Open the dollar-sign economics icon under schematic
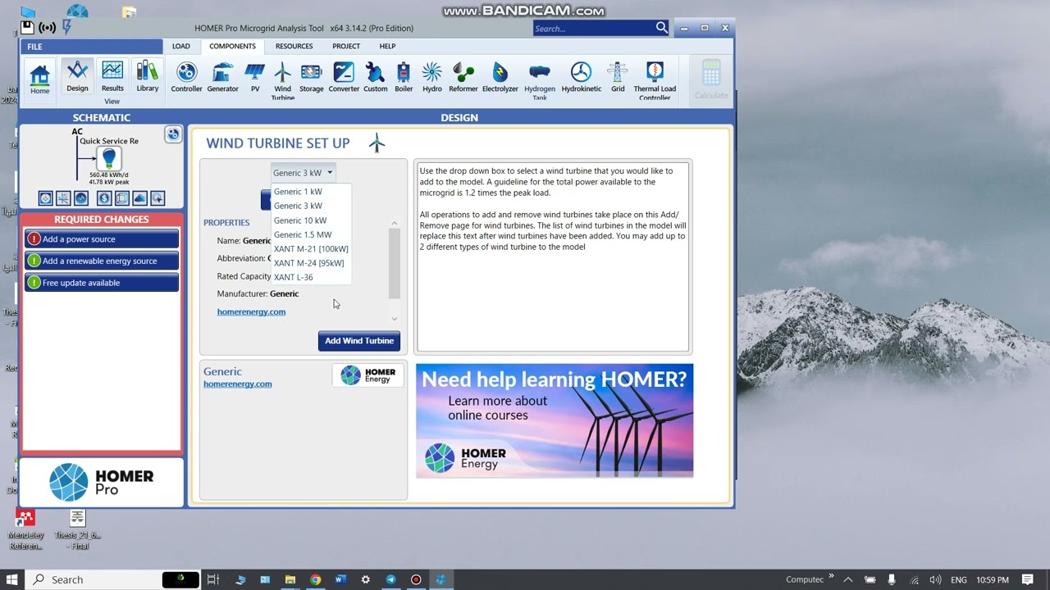Screen dimensions: 1050x590 tap(104, 198)
